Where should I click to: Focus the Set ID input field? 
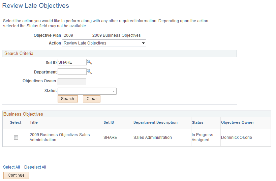click(x=72, y=62)
